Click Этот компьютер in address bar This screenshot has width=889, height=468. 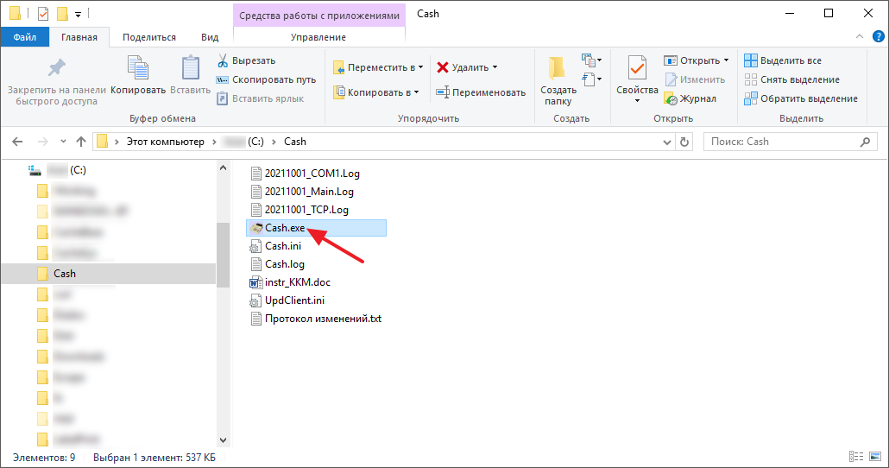click(165, 142)
